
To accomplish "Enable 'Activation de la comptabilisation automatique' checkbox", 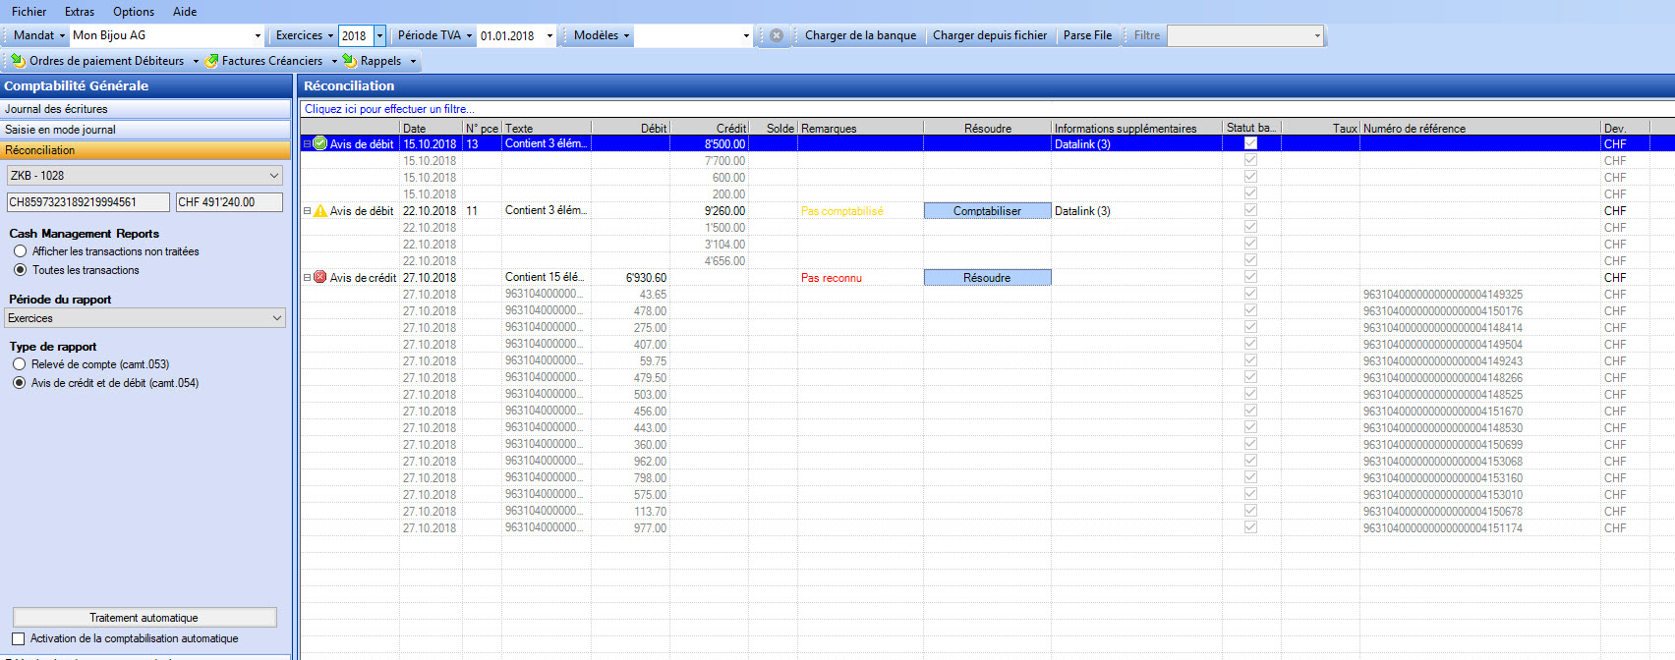I will (x=19, y=638).
